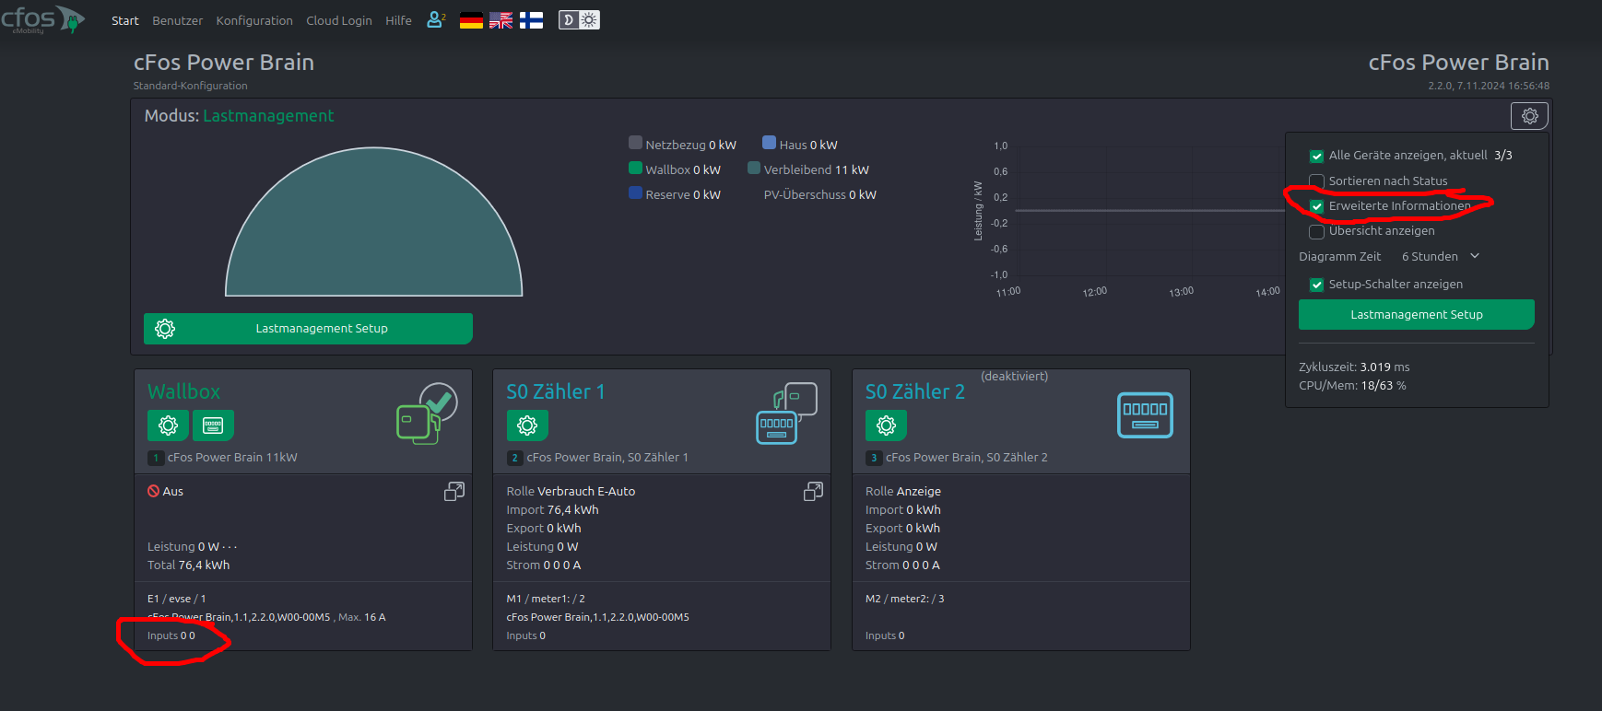1602x711 pixels.
Task: Click Standard-Konfiguration subtitle
Action: pos(191,86)
